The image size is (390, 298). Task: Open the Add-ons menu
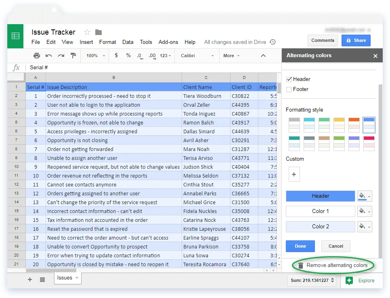[x=168, y=42]
